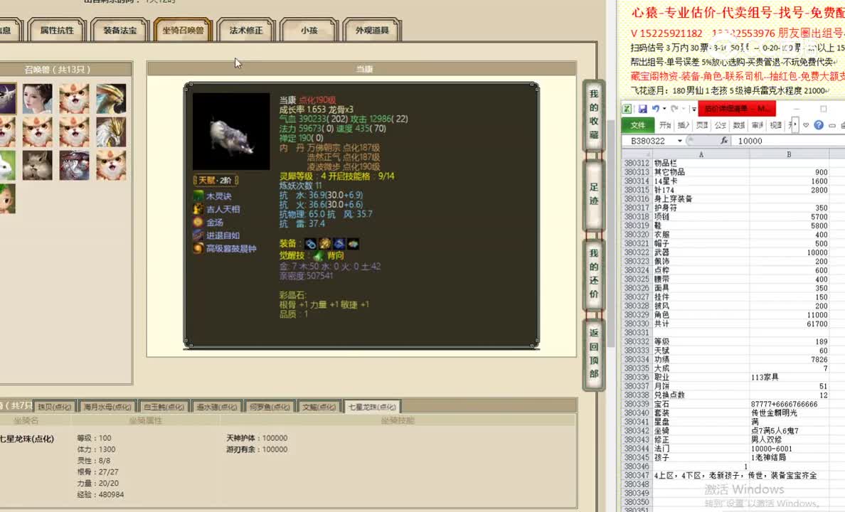Click the web page vertical scrollbar
The height and width of the screenshot is (512, 845).
click(611, 233)
